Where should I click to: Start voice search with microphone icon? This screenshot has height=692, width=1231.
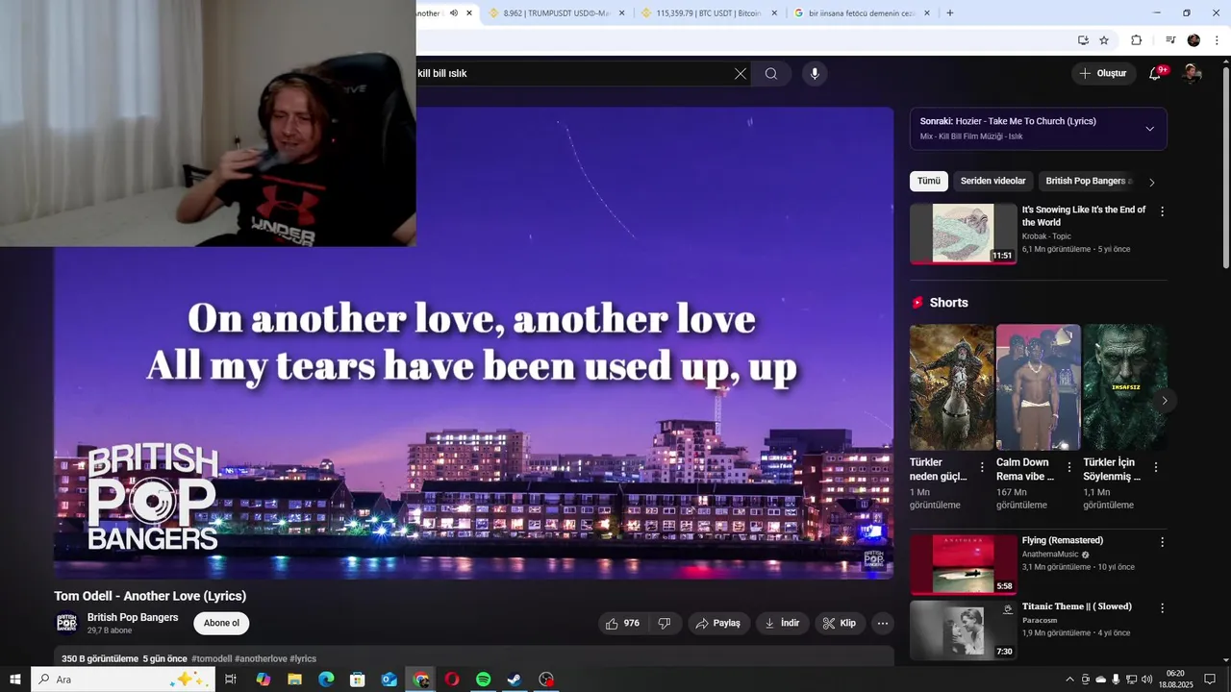tap(815, 74)
